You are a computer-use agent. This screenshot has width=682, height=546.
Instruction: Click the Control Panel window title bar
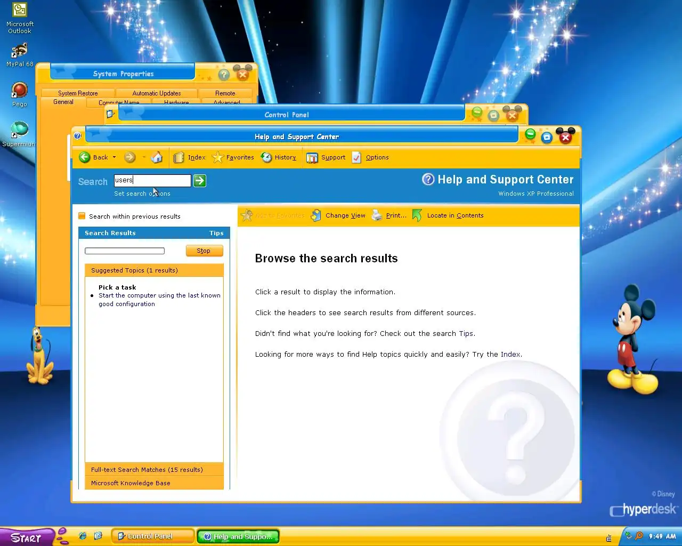(291, 113)
